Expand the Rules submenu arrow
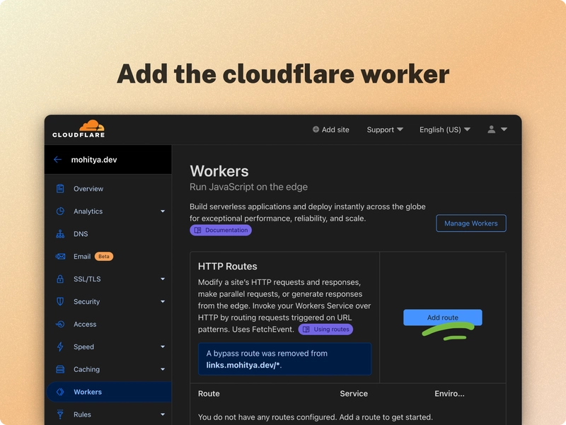The width and height of the screenshot is (566, 425). tap(163, 414)
